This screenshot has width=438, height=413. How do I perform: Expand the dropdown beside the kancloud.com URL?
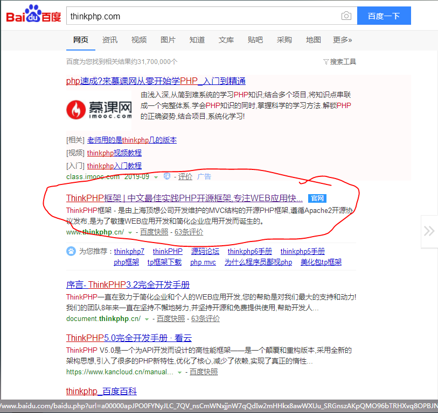click(179, 372)
